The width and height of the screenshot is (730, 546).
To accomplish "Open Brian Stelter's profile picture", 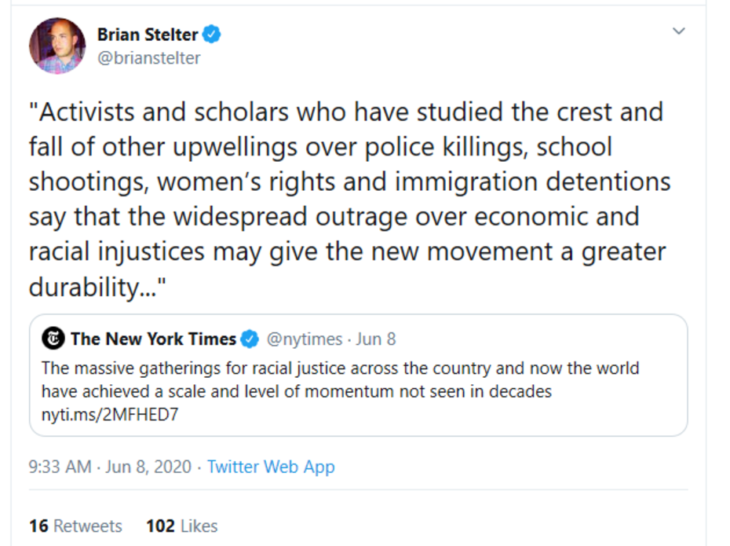I will point(57,46).
